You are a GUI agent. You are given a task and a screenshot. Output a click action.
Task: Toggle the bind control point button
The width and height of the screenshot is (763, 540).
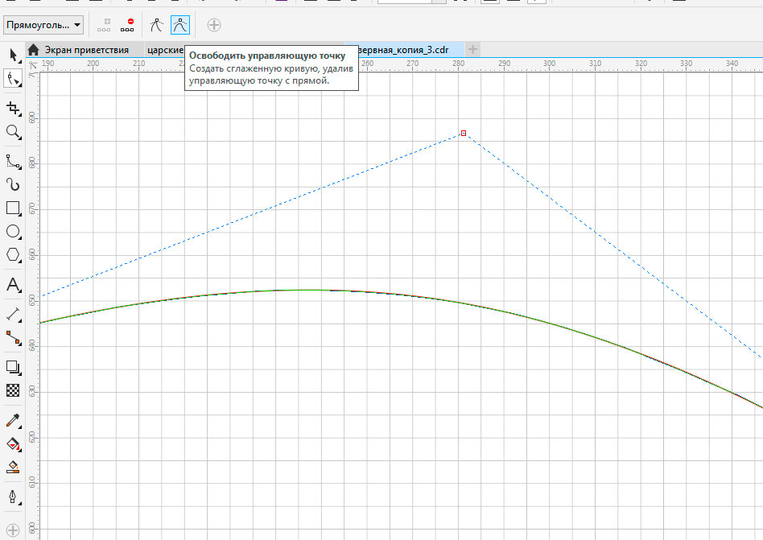157,25
